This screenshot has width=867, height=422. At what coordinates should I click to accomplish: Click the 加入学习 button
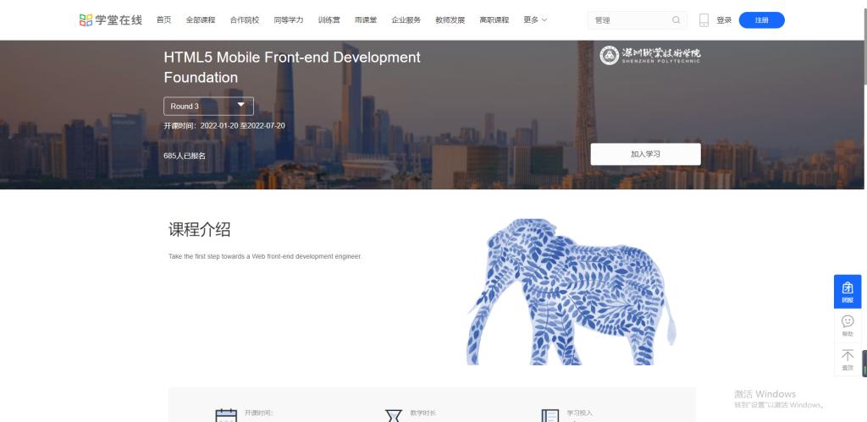pos(645,154)
